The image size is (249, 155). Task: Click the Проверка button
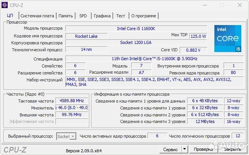pyautogui.click(x=204, y=149)
